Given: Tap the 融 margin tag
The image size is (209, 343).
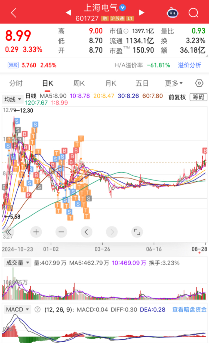Looking at the screenshot, I should coord(104,19).
